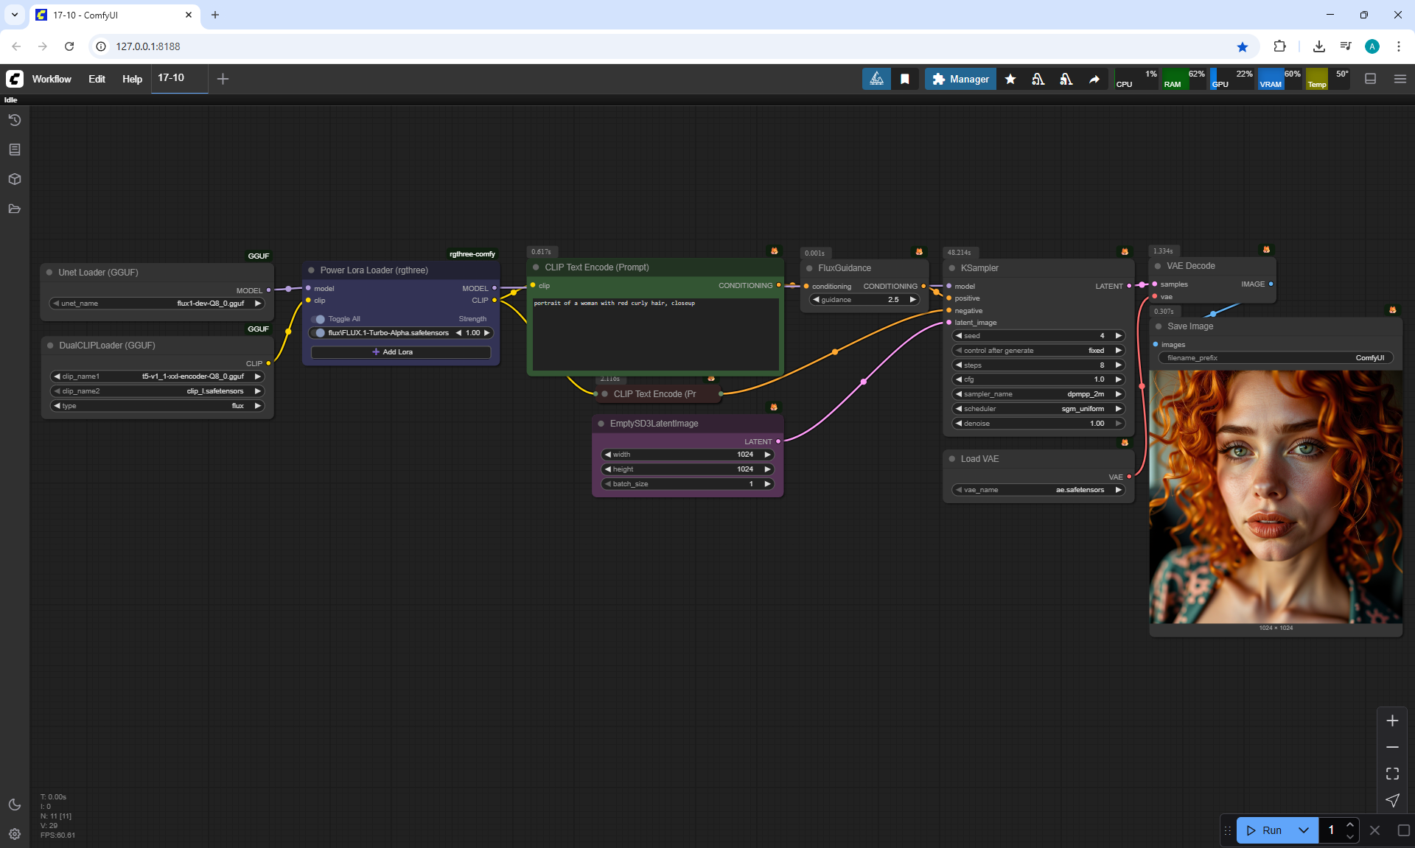Click the Add Lora button
Viewport: 1415px width, 848px height.
pyautogui.click(x=400, y=352)
